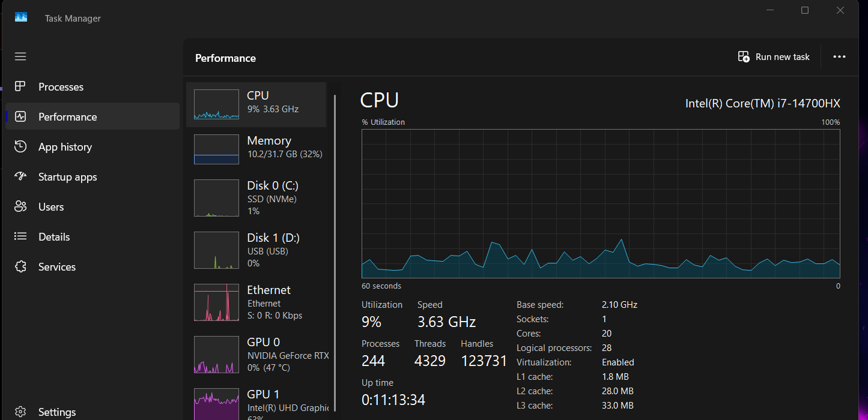This screenshot has height=420, width=868.
Task: Click the Details list icon
Action: [x=20, y=236]
